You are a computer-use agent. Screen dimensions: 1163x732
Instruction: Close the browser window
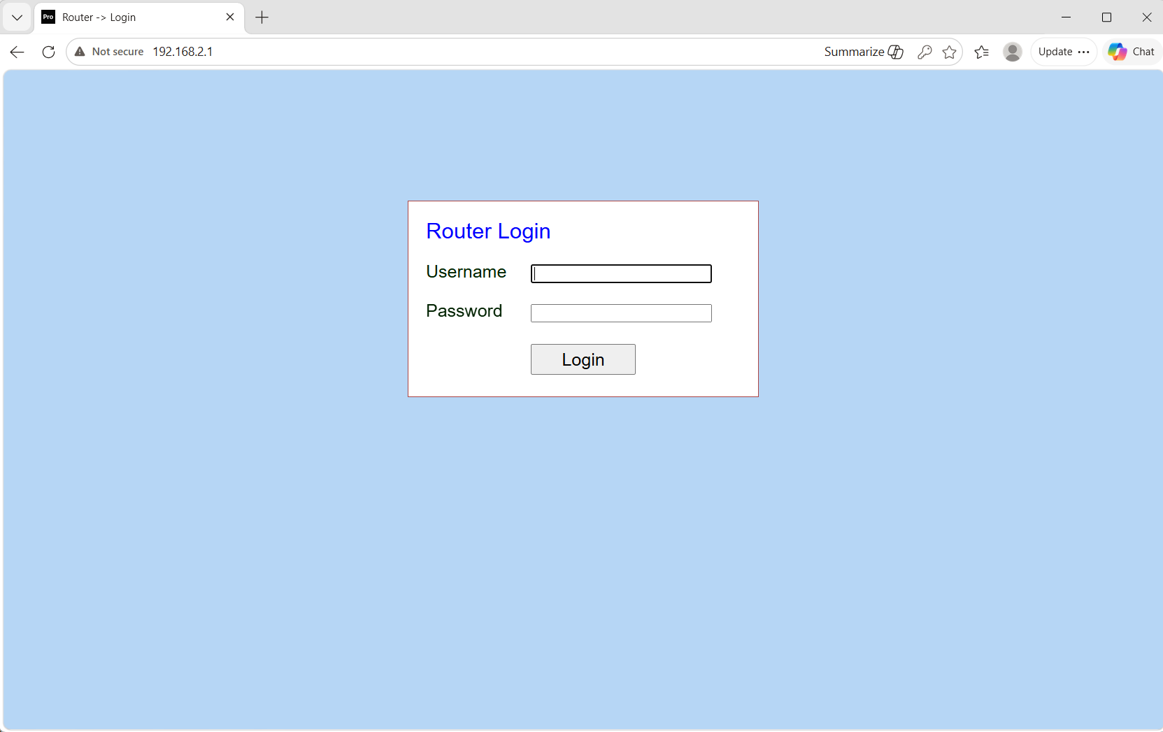(1147, 17)
